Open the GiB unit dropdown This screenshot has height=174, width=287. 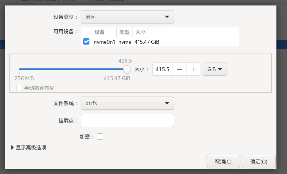215,69
